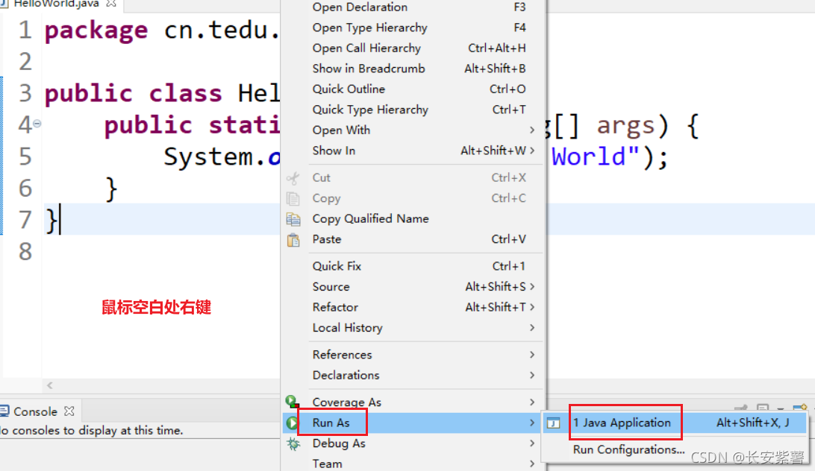
Task: Select Show in Breadcrumb
Action: (x=413, y=69)
